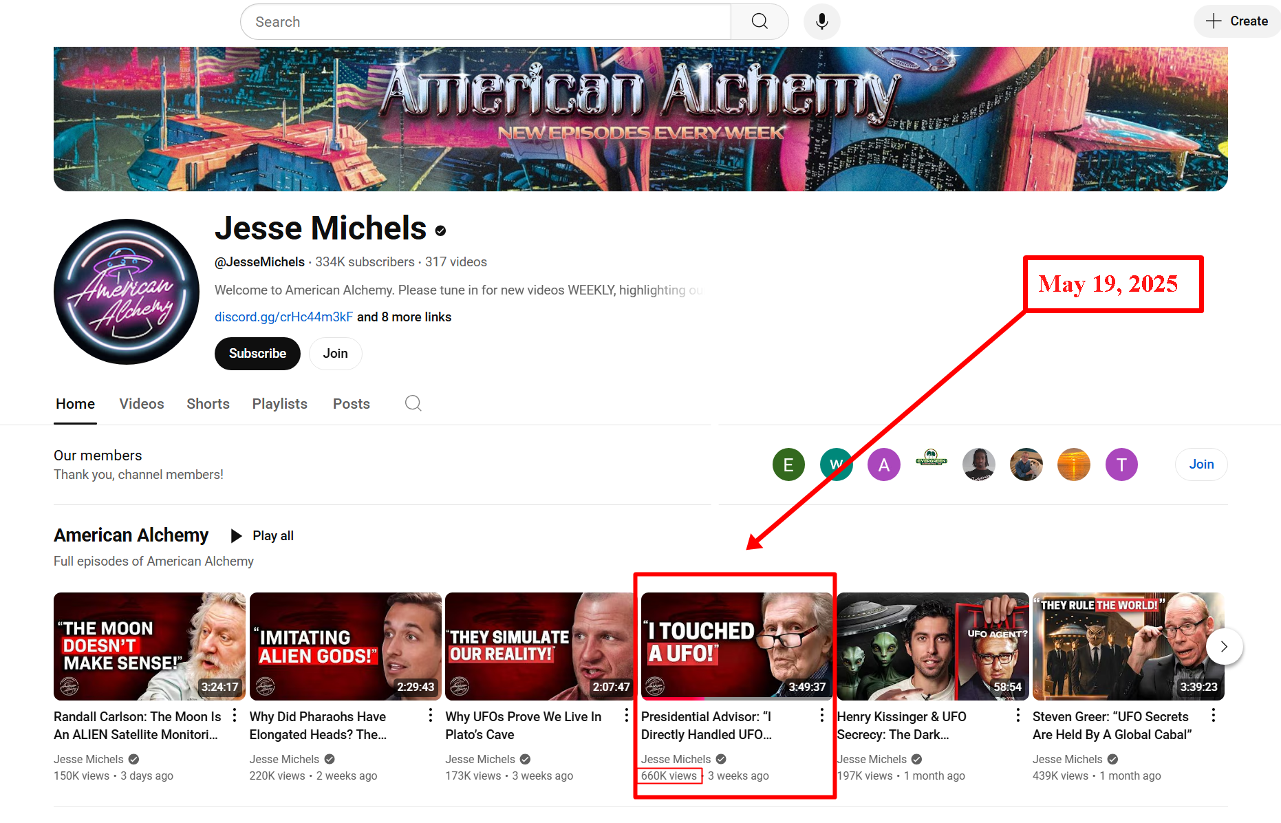1281x823 pixels.
Task: Search within the channel via magnifier icon
Action: [413, 403]
